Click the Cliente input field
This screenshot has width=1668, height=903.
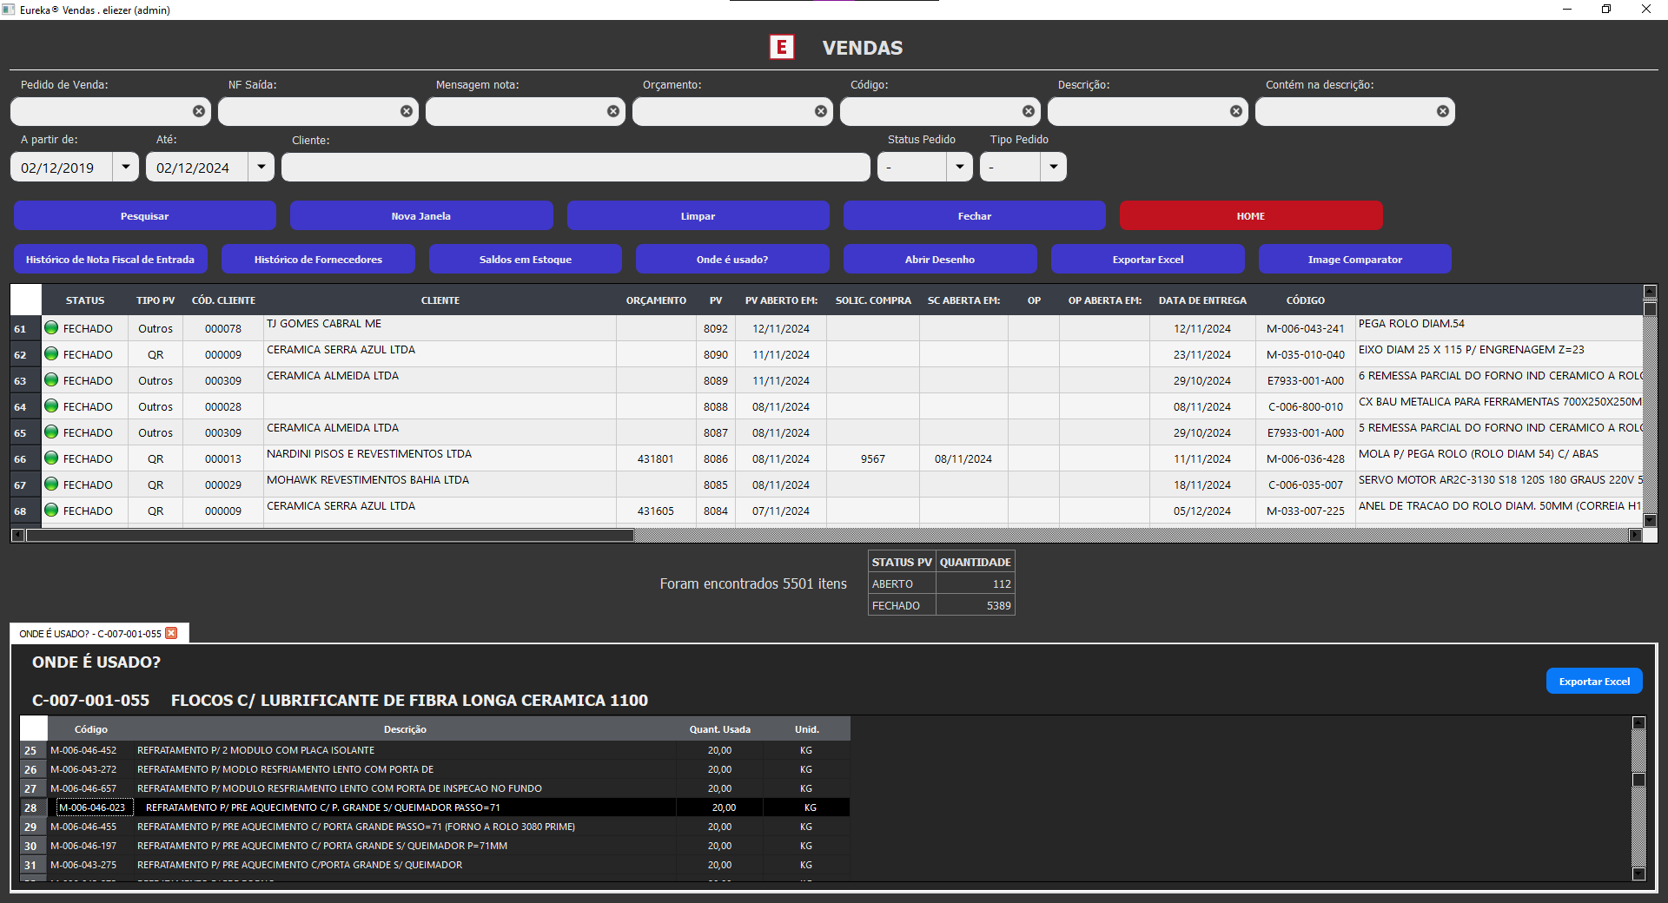pyautogui.click(x=576, y=167)
